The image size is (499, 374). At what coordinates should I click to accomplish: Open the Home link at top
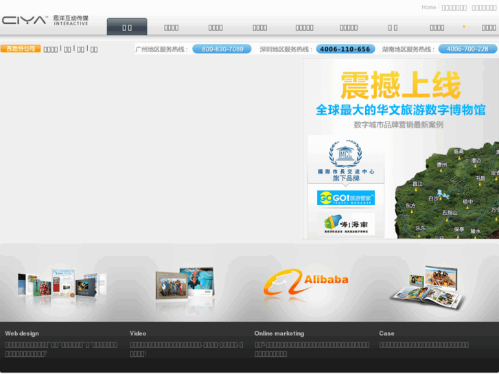[x=428, y=8]
